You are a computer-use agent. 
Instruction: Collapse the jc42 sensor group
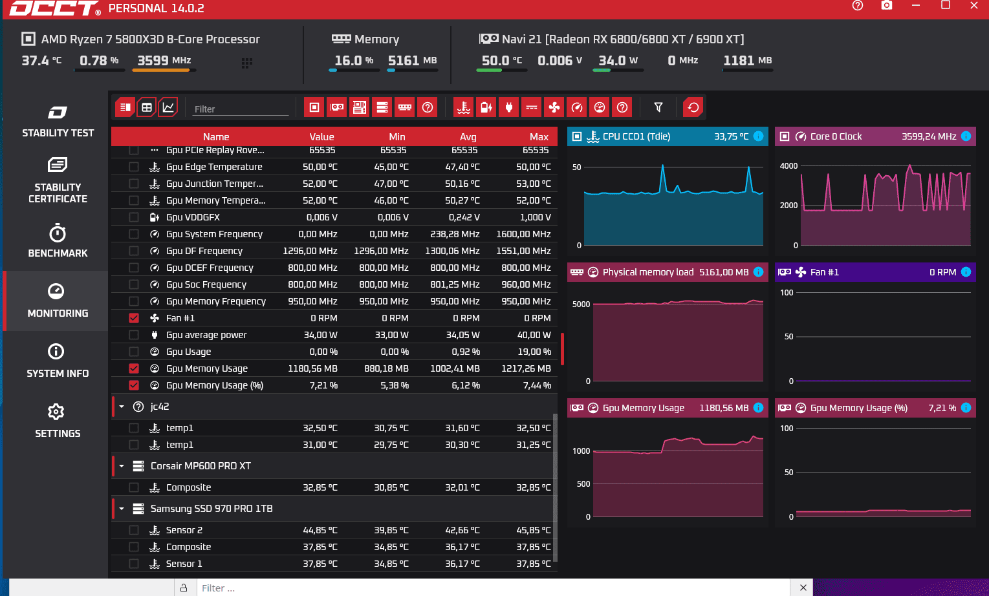tap(122, 407)
